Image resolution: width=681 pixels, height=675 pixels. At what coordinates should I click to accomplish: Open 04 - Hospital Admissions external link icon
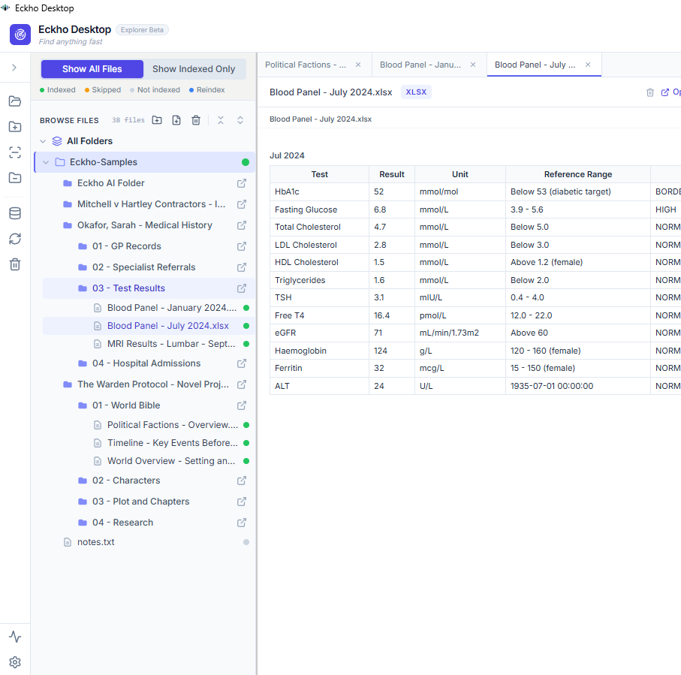[242, 363]
